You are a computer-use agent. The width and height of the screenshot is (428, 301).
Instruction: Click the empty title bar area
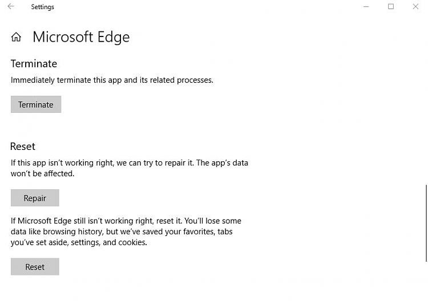click(200, 7)
